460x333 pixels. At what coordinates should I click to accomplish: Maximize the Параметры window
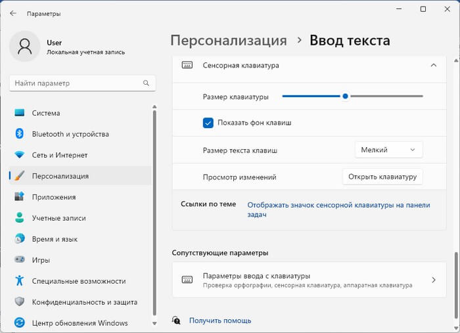(423, 9)
